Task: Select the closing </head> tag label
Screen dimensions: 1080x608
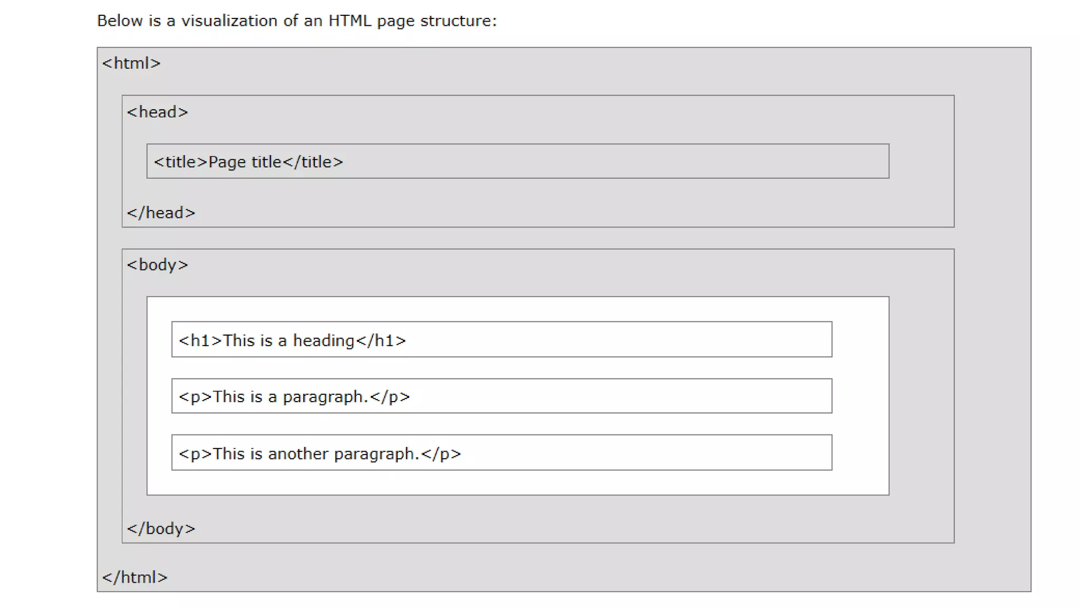Action: pos(161,213)
